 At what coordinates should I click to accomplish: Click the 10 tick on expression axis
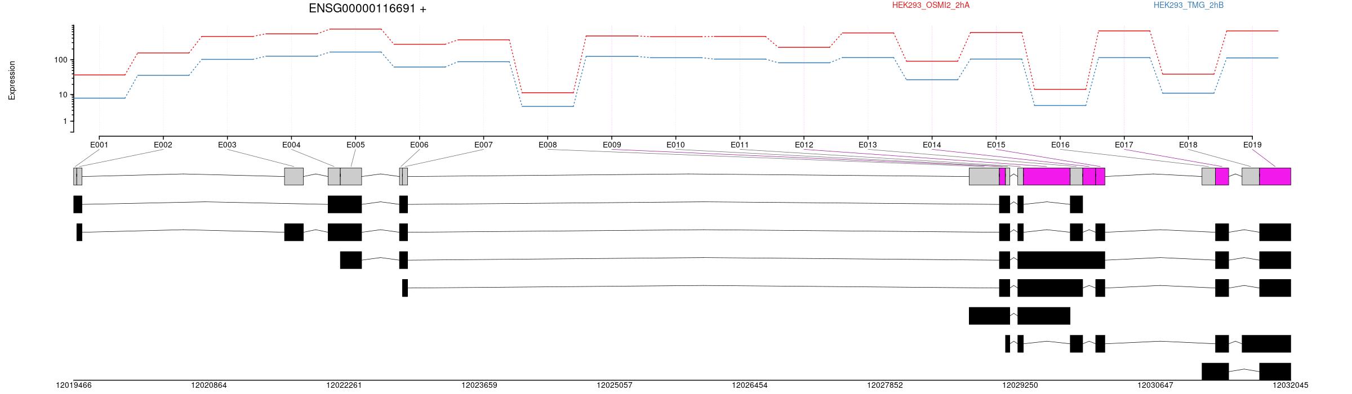[63, 95]
